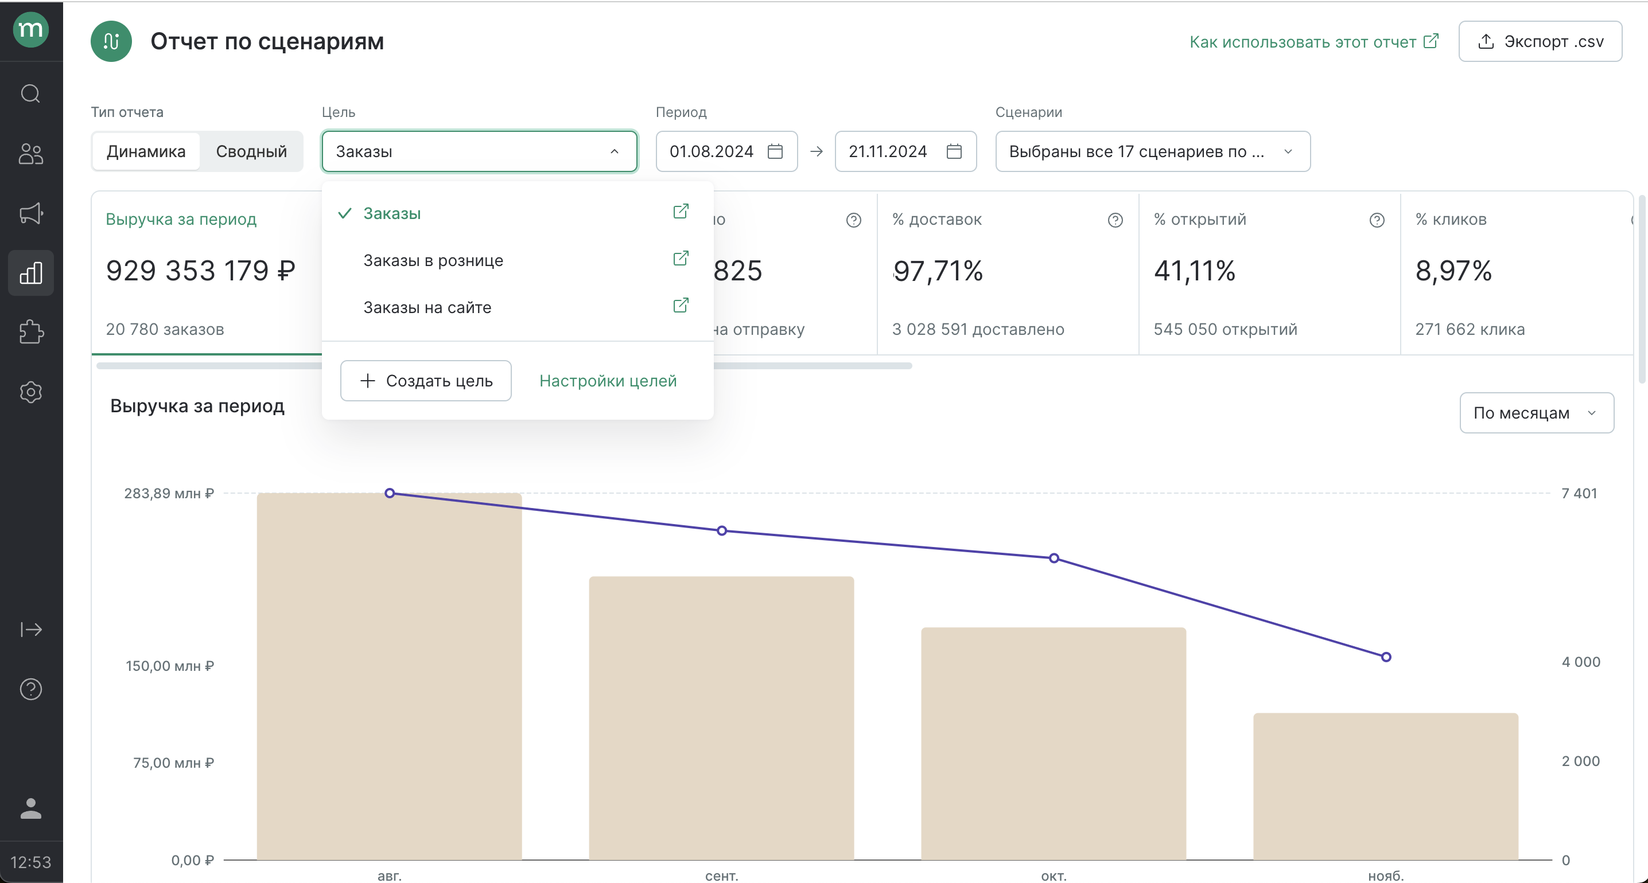The height and width of the screenshot is (883, 1648).
Task: Click the horizontal metrics scrollbar
Action: (x=504, y=366)
